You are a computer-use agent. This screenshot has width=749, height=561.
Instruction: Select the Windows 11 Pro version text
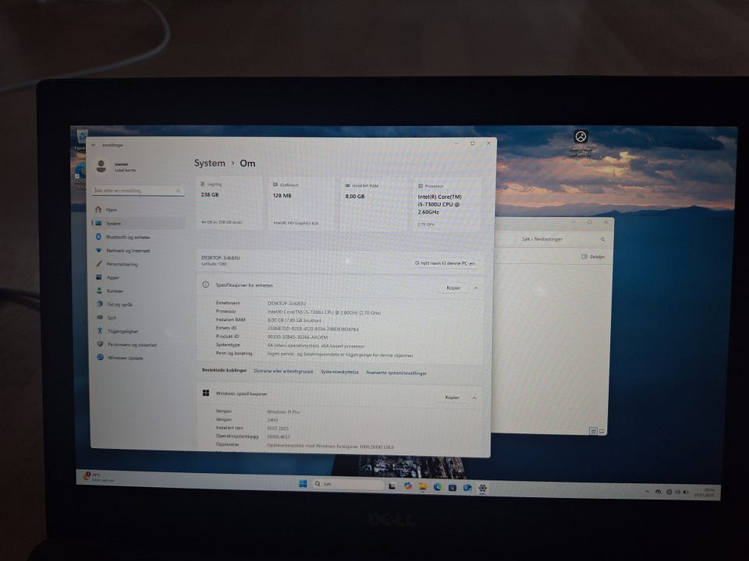pos(283,411)
